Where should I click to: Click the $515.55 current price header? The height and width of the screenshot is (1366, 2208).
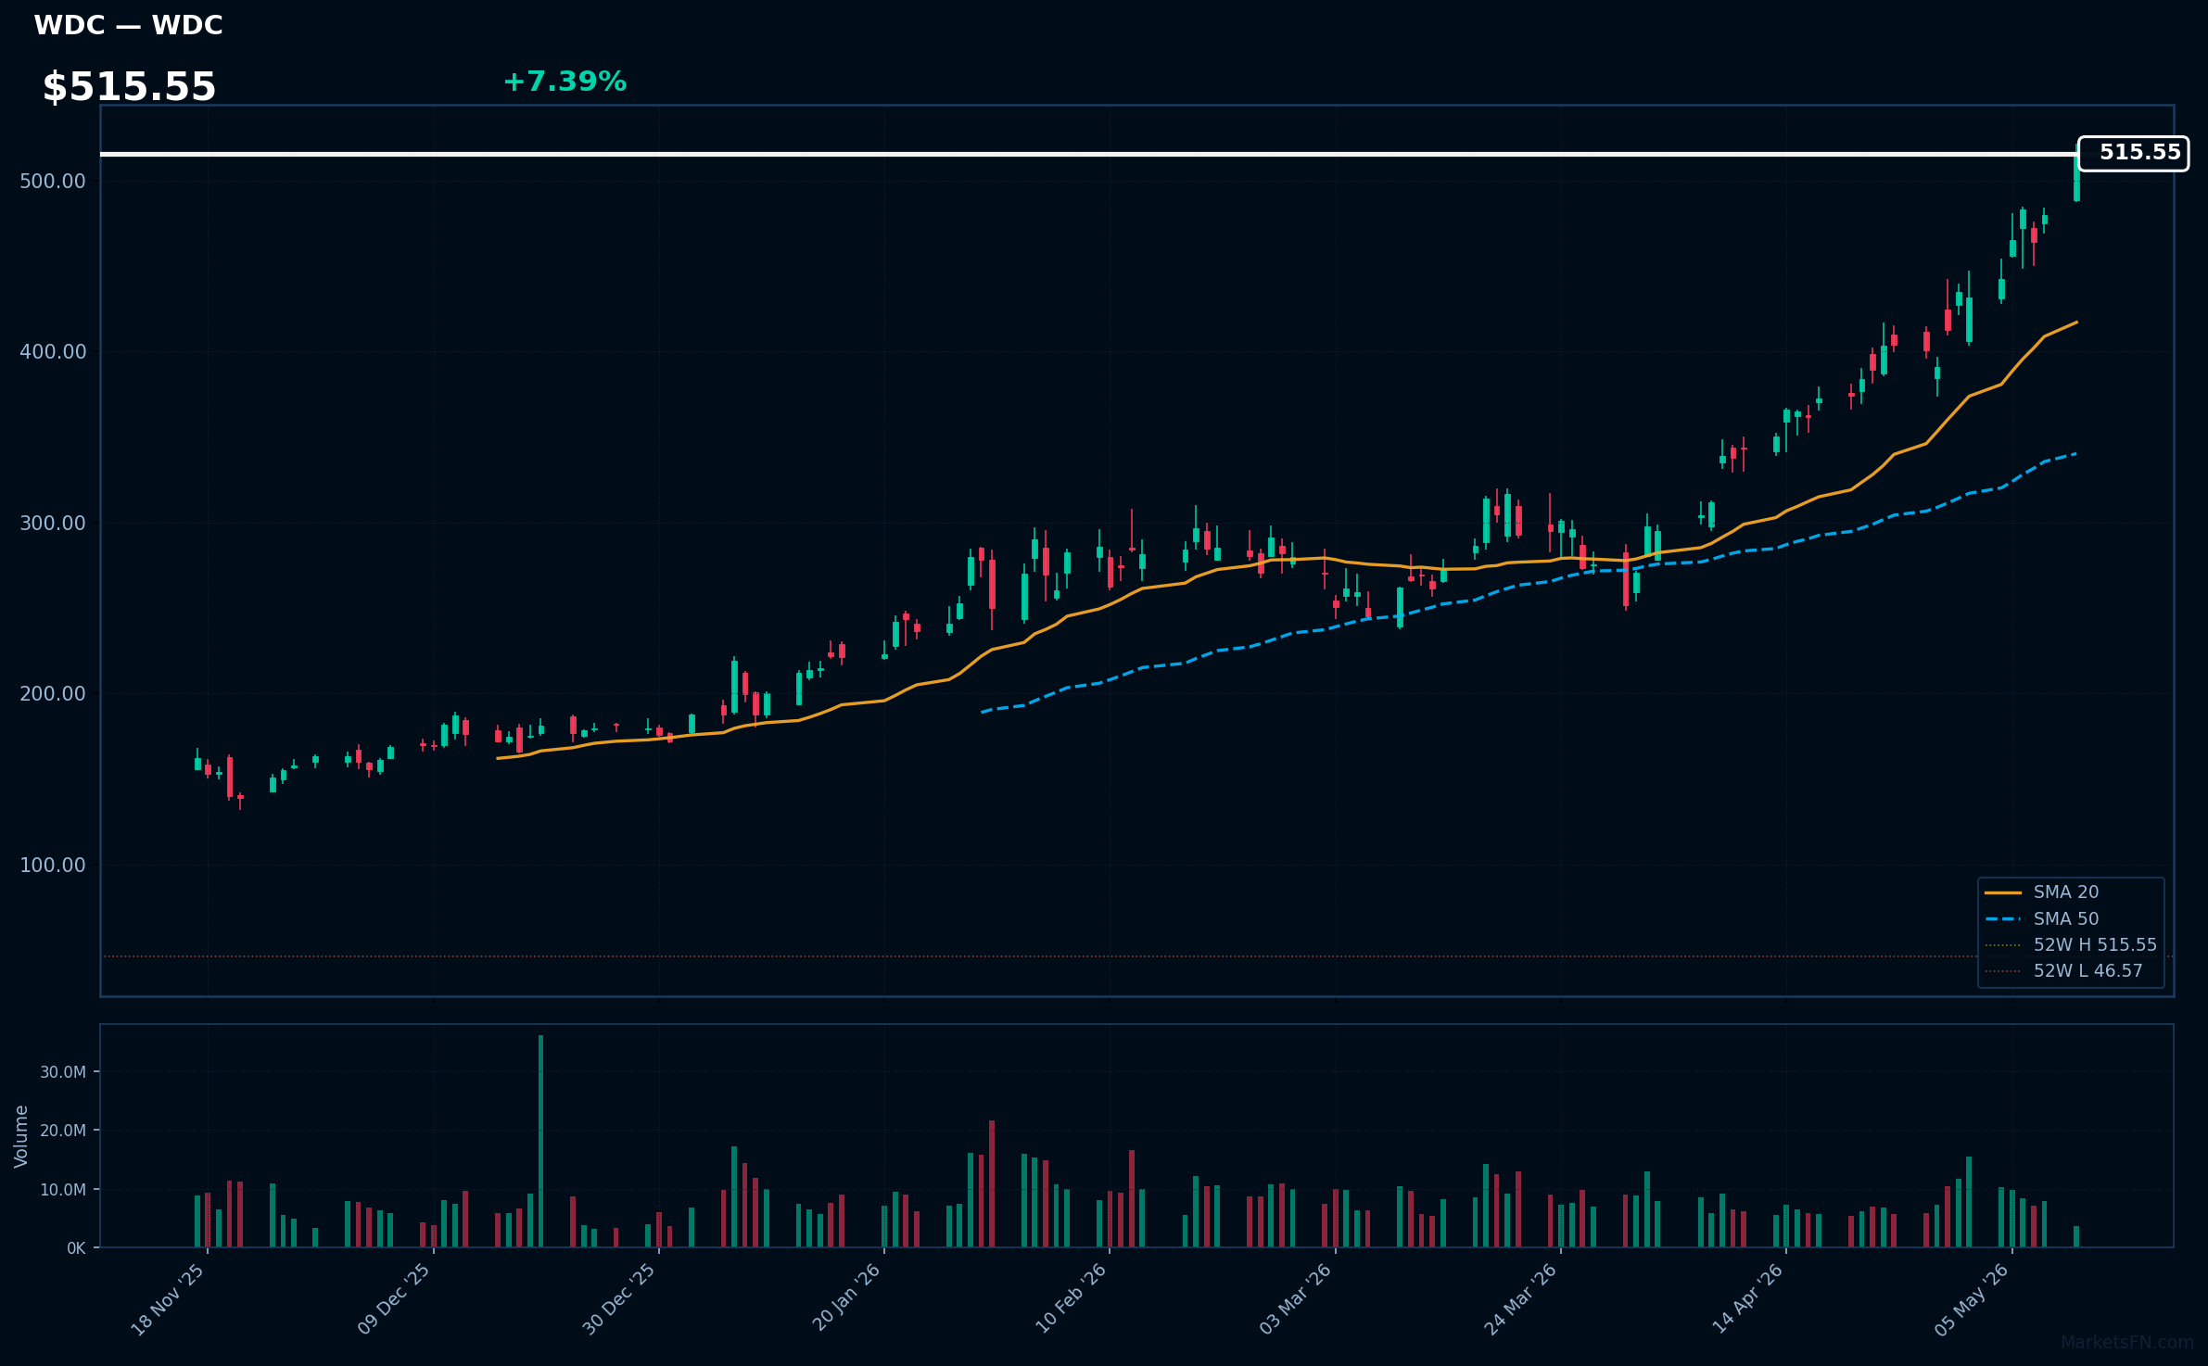[x=129, y=87]
